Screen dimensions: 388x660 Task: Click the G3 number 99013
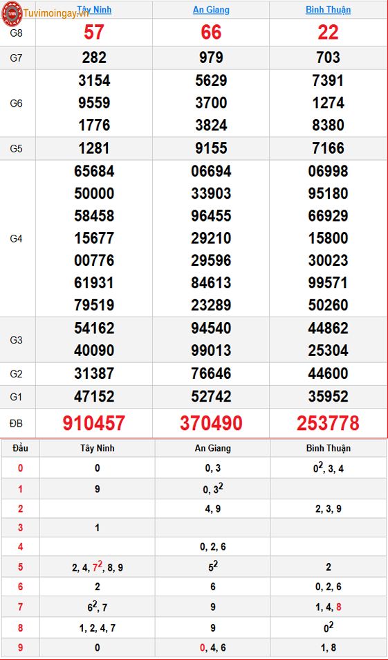(211, 350)
